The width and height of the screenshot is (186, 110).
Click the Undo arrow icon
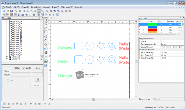pos(31,11)
